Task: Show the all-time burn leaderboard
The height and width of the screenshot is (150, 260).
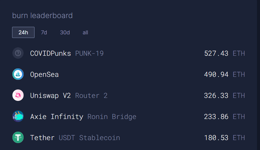Action: point(85,33)
